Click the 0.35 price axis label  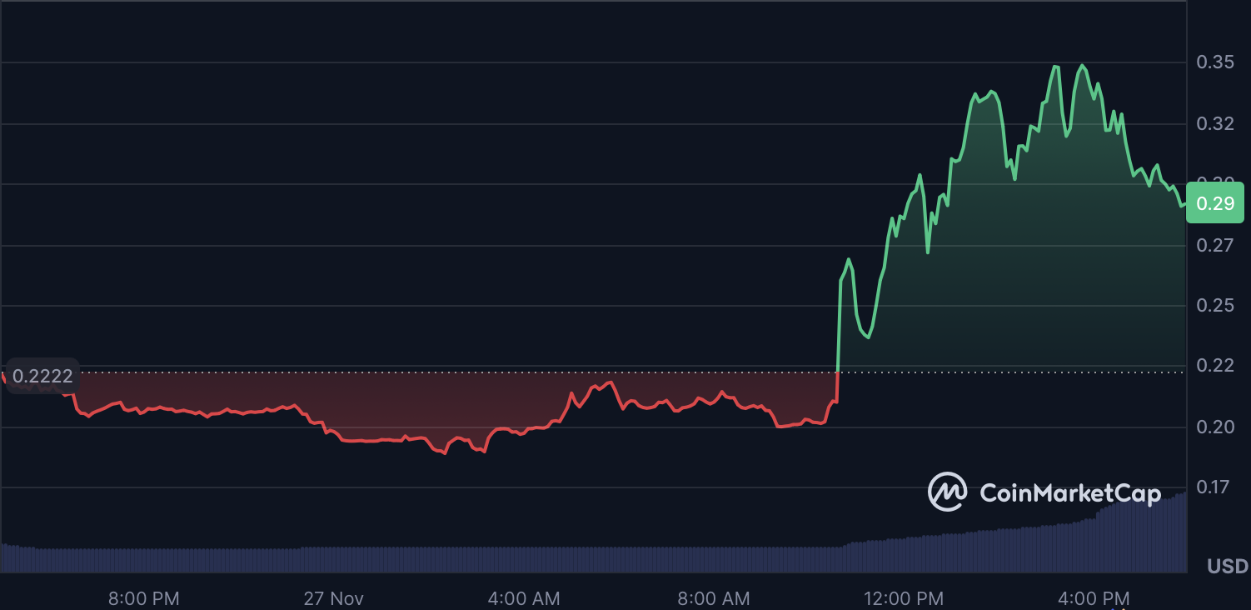click(1214, 62)
